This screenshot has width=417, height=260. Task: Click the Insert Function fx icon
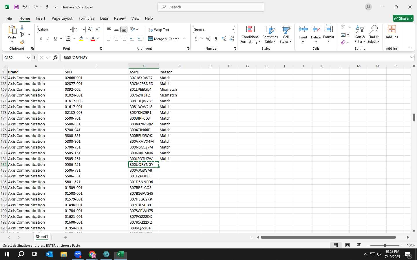click(55, 57)
